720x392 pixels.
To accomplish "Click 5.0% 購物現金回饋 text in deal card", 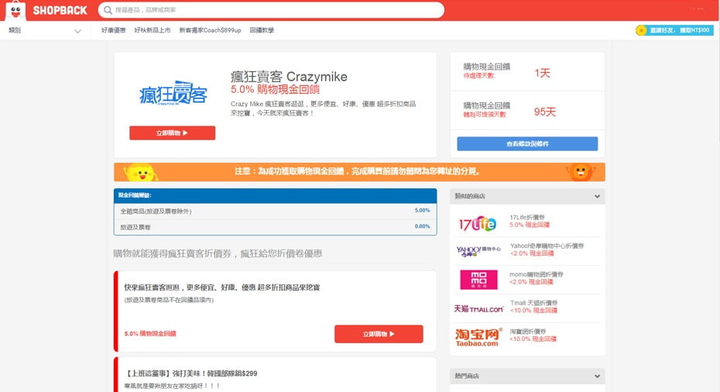I will point(150,334).
